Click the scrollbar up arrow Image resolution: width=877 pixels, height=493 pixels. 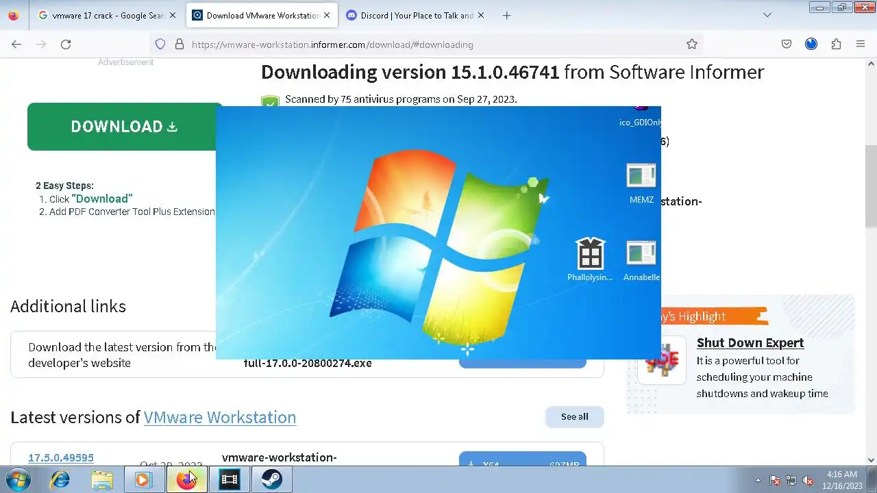[x=871, y=64]
